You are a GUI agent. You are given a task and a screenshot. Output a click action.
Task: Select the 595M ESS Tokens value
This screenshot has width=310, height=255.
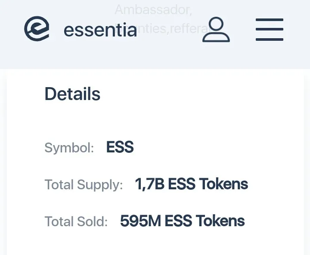pos(183,221)
